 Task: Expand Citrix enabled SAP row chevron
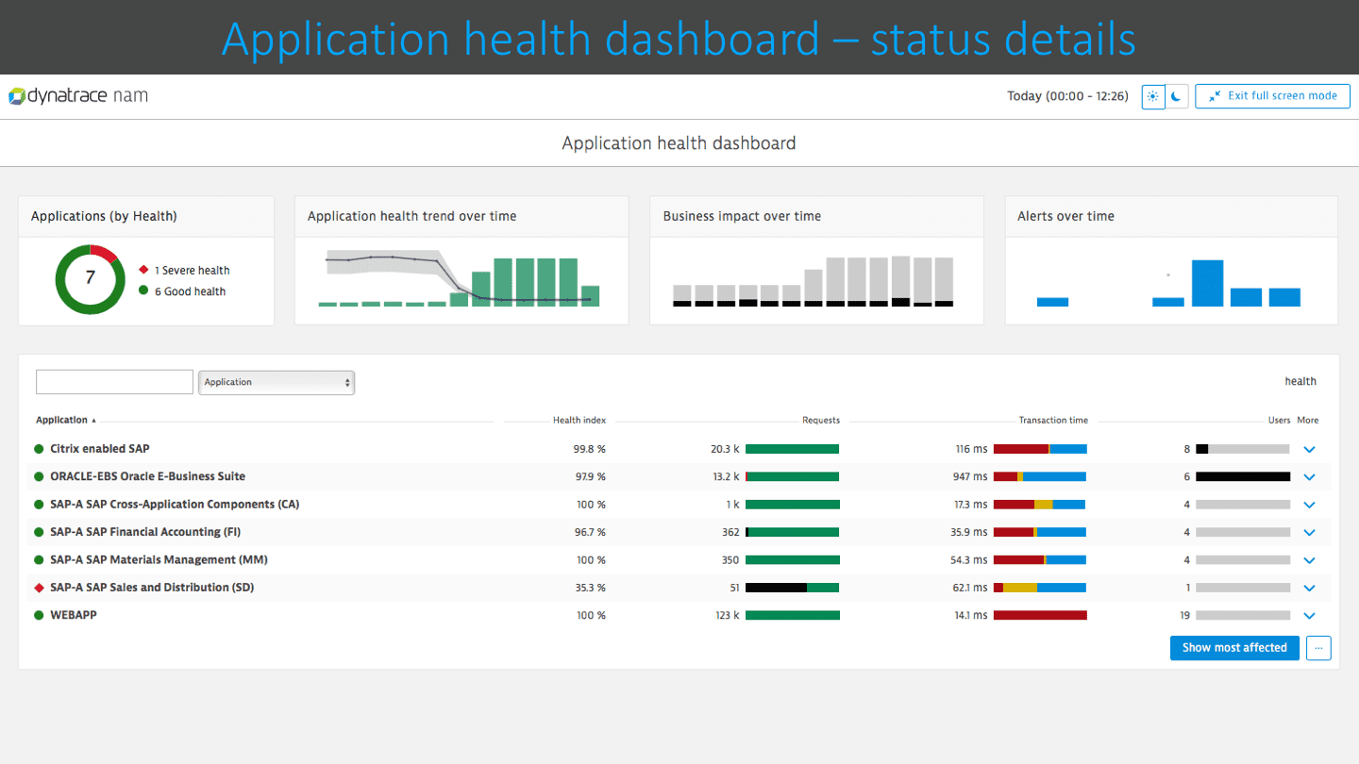(1309, 450)
